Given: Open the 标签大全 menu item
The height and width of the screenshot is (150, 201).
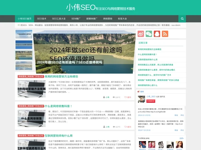Looking at the screenshot, I should click(122, 19).
